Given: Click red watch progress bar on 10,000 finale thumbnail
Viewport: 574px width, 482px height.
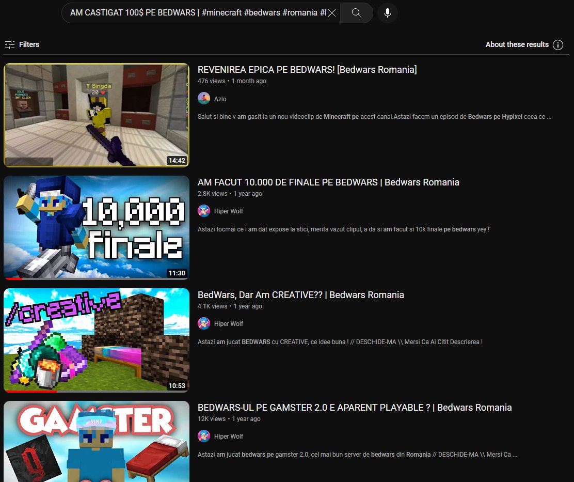Looking at the screenshot, I should [x=13, y=279].
